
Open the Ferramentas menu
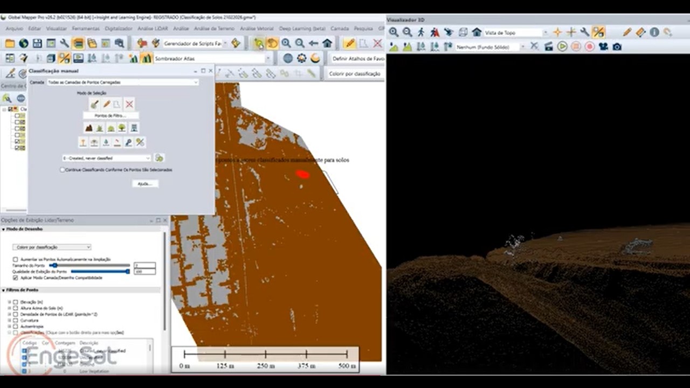point(85,29)
